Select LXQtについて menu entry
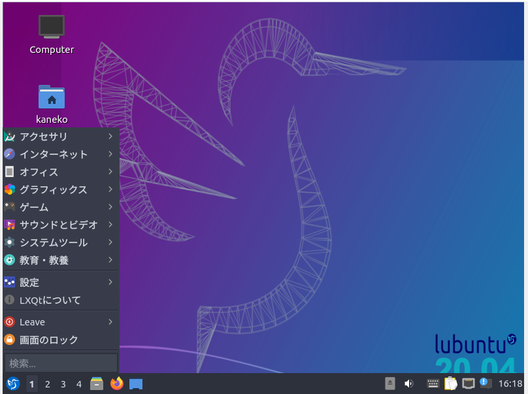The height and width of the screenshot is (394, 528). pyautogui.click(x=61, y=300)
